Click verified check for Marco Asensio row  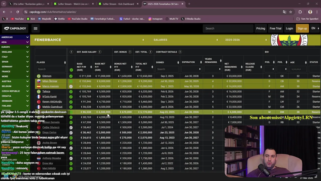coord(71,86)
